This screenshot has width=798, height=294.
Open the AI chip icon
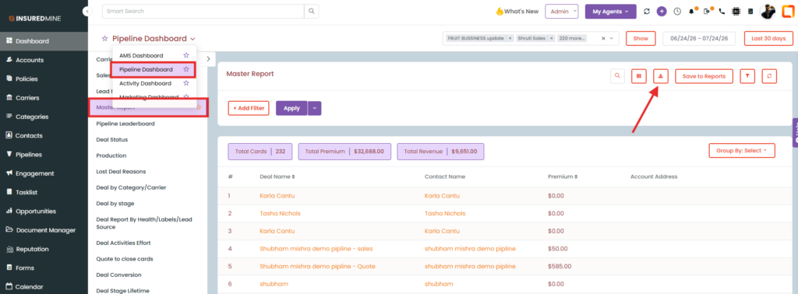click(x=736, y=11)
